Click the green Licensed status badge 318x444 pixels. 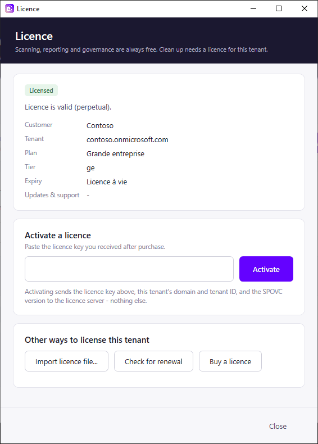42,90
